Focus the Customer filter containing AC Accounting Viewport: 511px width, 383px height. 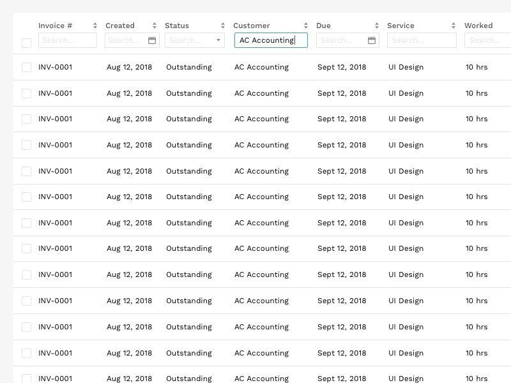tap(271, 40)
